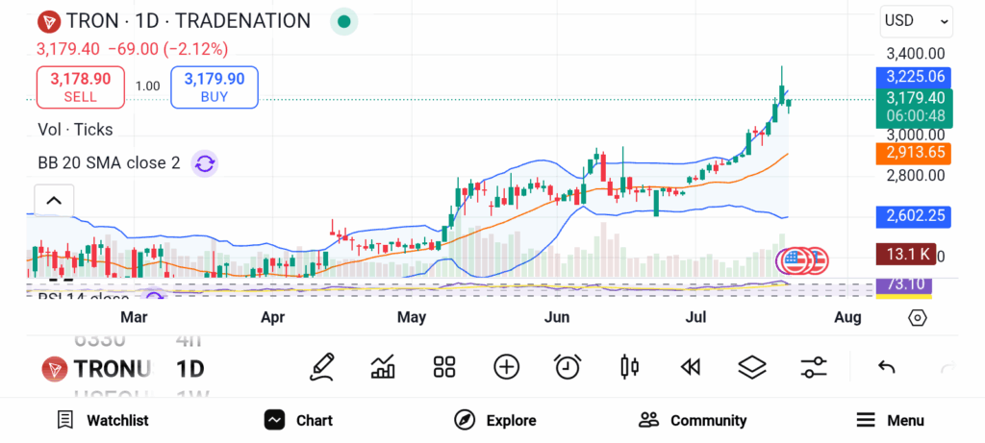Click the Aug label on time axis
Image resolution: width=985 pixels, height=443 pixels.
847,317
